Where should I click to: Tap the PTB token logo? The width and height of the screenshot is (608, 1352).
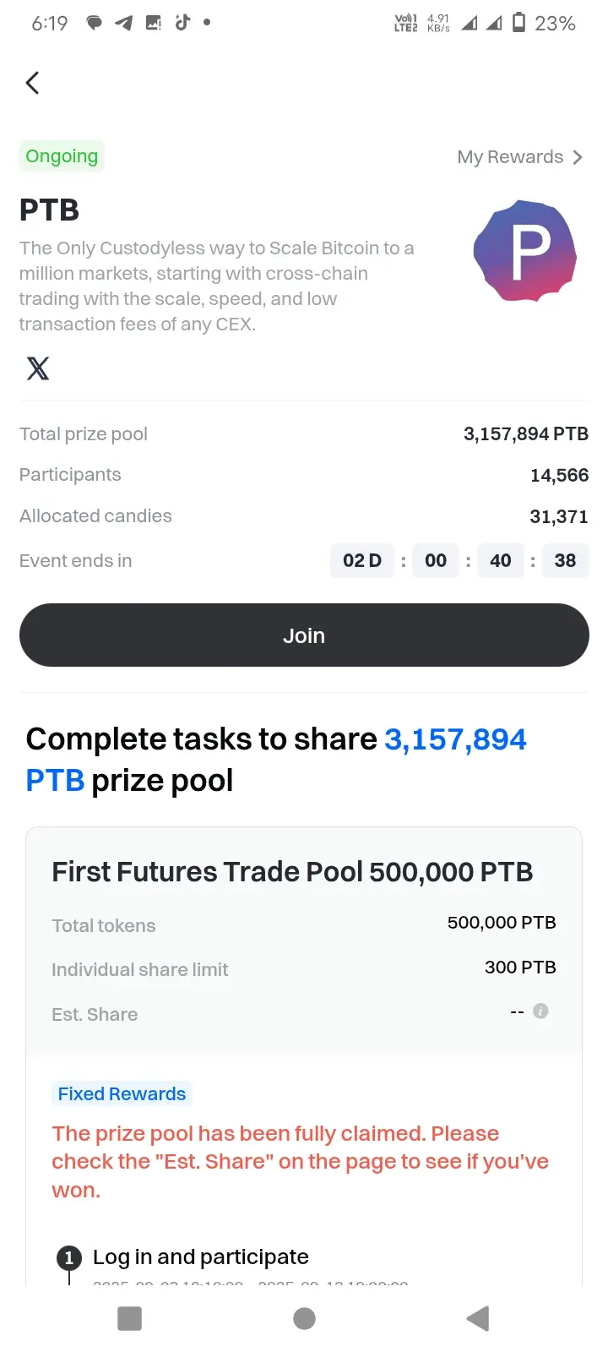coord(525,251)
